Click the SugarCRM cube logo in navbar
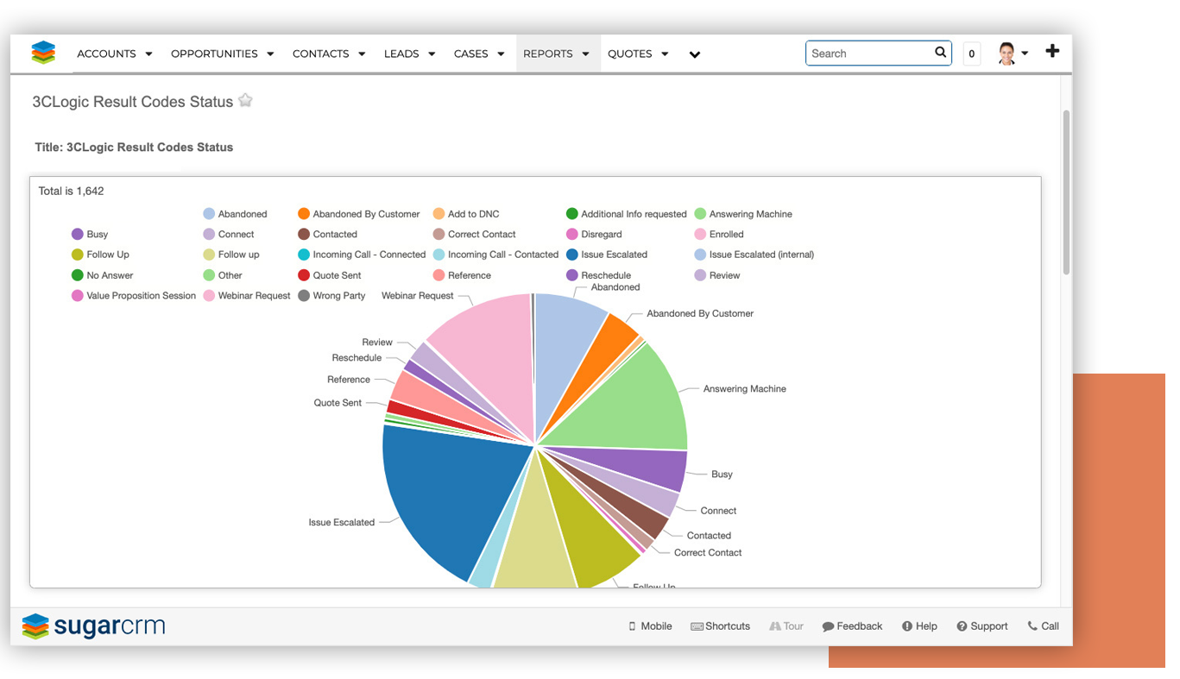 (x=43, y=53)
